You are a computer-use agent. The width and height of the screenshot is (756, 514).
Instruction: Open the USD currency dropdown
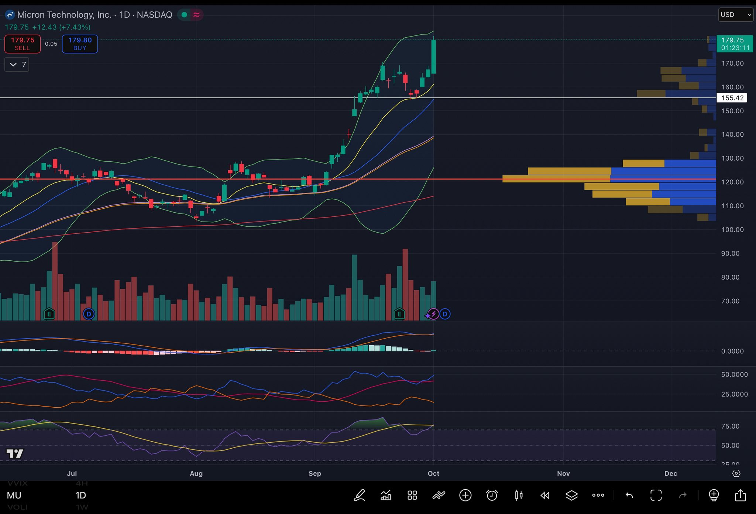736,15
